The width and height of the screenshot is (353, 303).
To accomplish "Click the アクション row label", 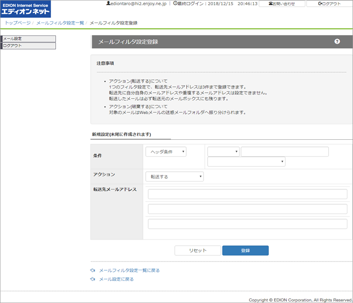I will click(104, 175).
